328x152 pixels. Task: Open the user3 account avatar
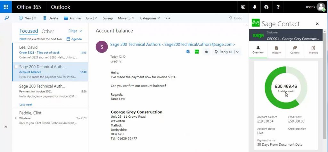pyautogui.click(x=321, y=7)
